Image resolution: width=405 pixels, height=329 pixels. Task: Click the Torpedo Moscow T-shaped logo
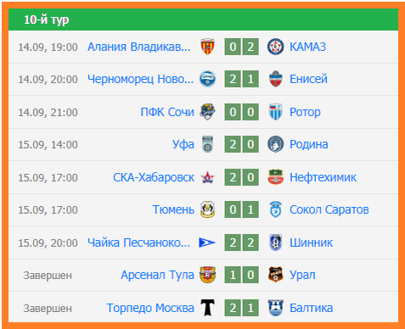tap(207, 308)
